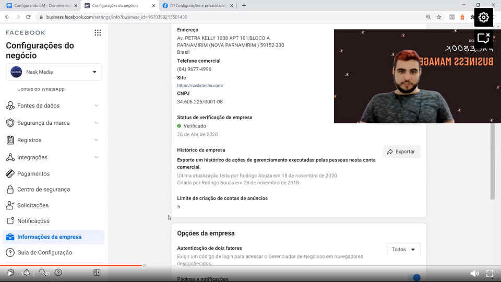Click the phone number (84) 9677-4996
The height and width of the screenshot is (282, 501).
click(x=194, y=69)
